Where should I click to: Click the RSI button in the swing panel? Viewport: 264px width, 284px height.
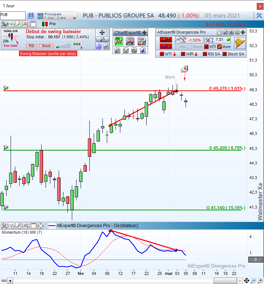tap(32, 46)
